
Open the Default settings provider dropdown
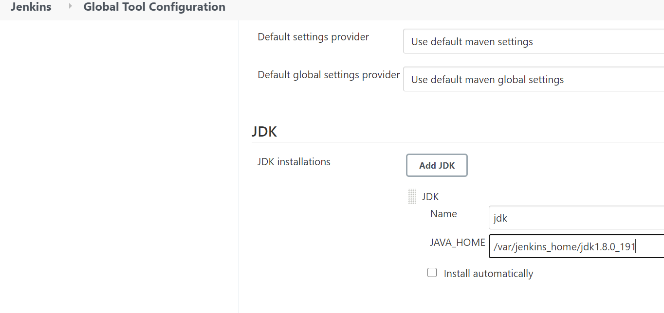click(x=533, y=41)
